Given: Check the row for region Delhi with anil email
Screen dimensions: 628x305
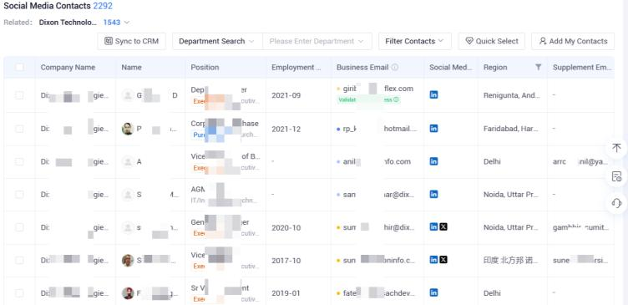Looking at the screenshot, I should [x=19, y=161].
